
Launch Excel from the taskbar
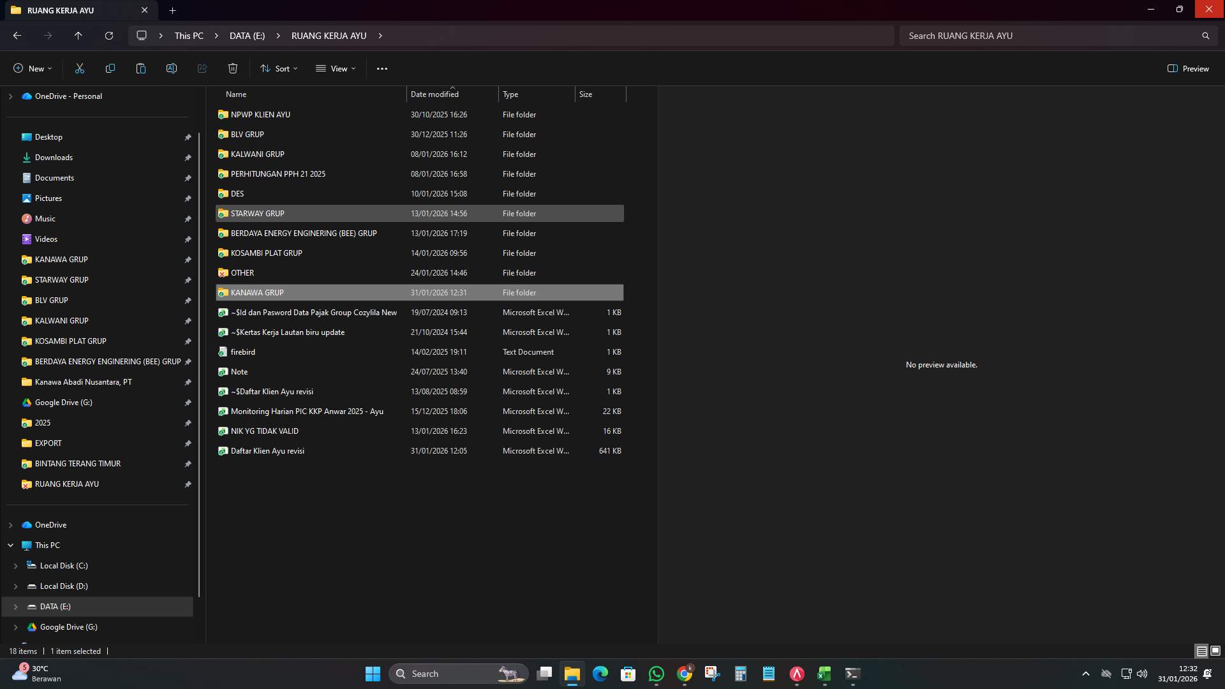[x=823, y=673]
